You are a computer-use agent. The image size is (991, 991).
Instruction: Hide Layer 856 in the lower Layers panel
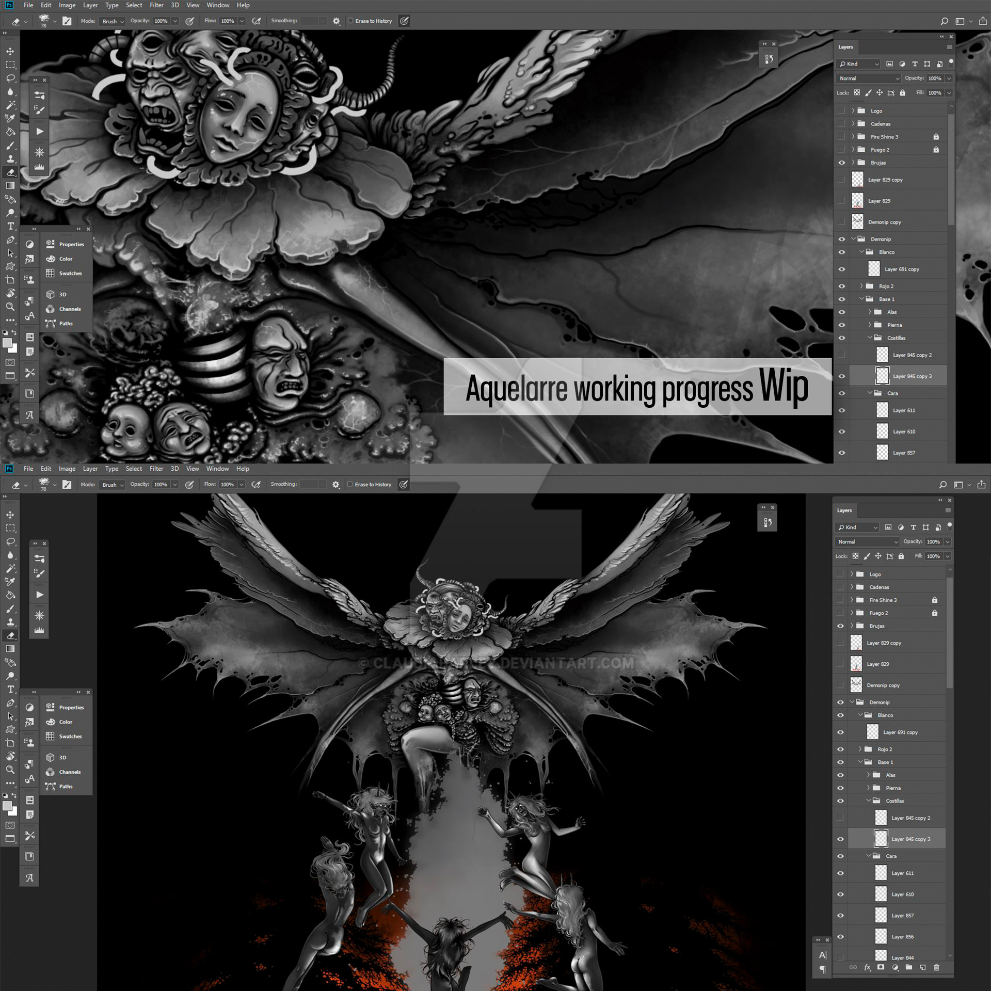pos(840,937)
